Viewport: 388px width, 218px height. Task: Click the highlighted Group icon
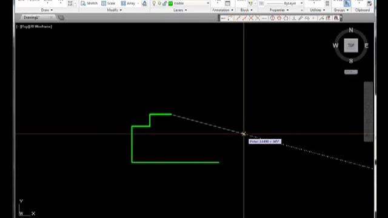[x=347, y=3]
